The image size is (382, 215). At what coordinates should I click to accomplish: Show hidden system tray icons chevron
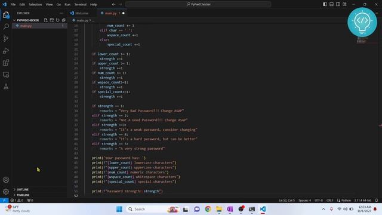coord(324,209)
